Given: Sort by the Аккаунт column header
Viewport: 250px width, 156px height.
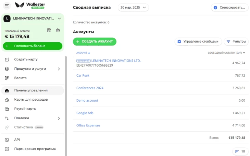Looking at the screenshot, I should [x=83, y=53].
